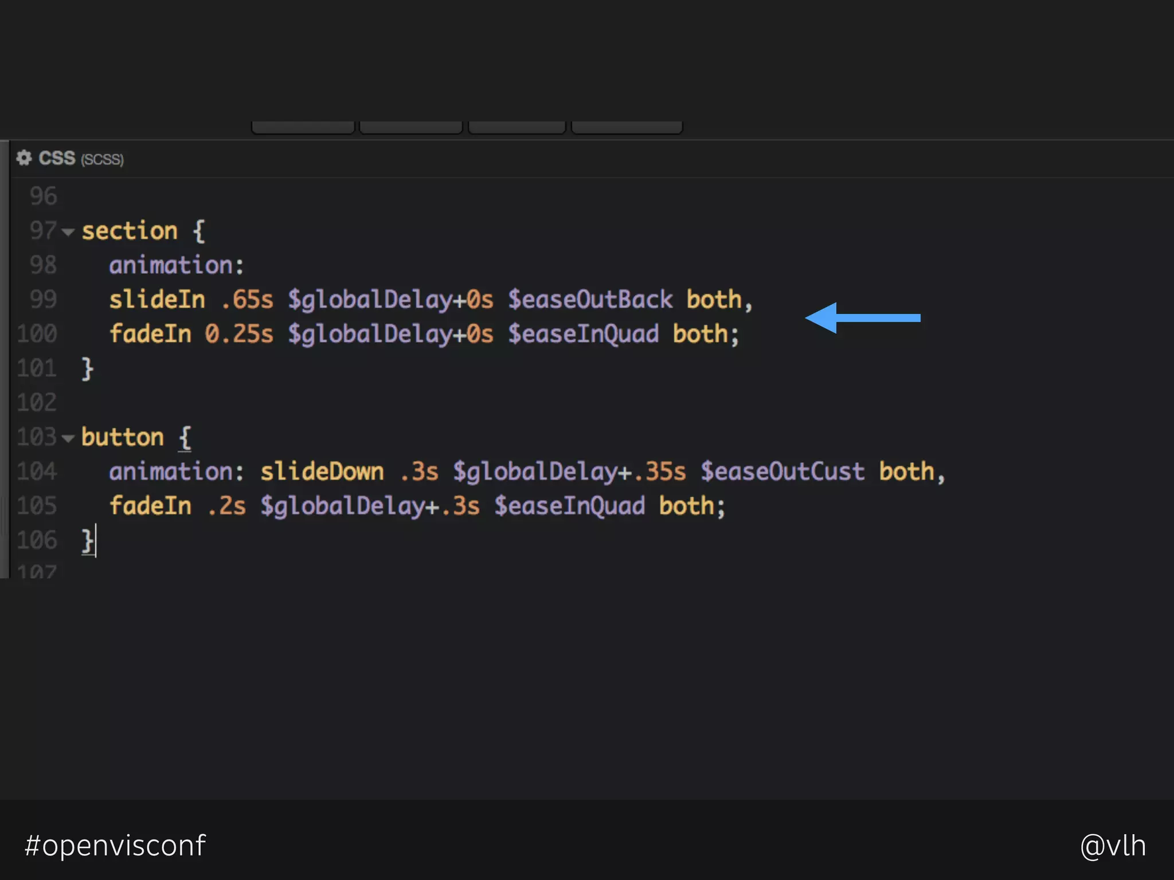The width and height of the screenshot is (1174, 880).
Task: Place cursor on the 0.25s duration value
Action: [239, 334]
